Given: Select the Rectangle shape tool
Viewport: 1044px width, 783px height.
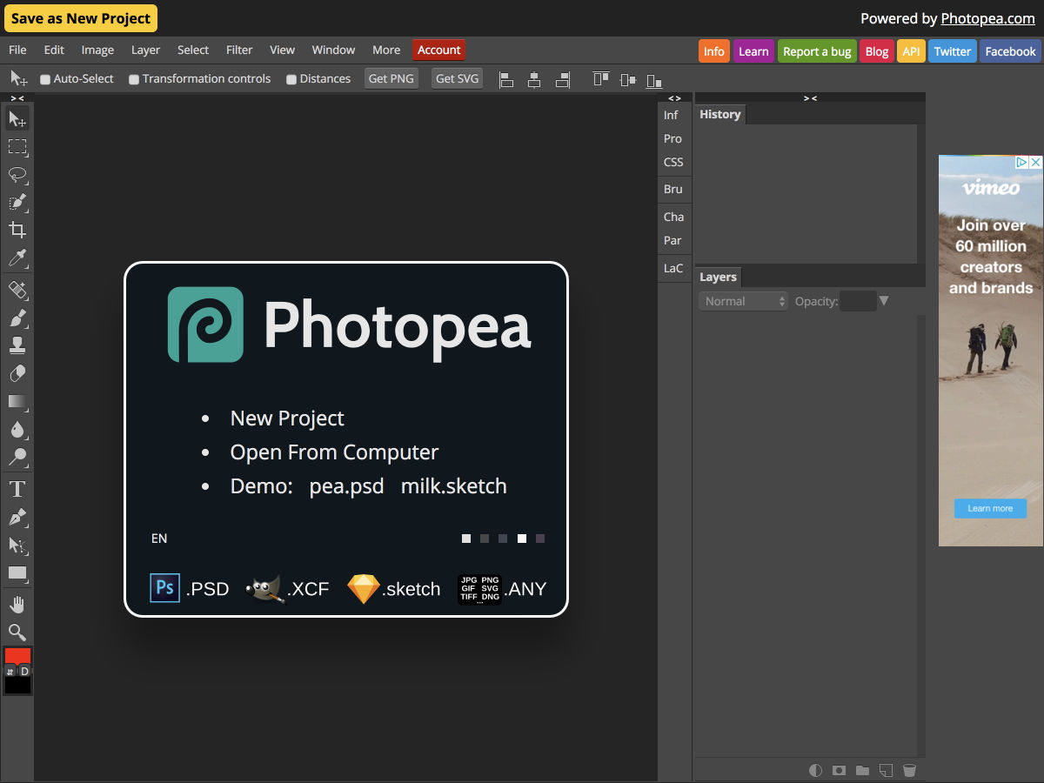Looking at the screenshot, I should (17, 572).
